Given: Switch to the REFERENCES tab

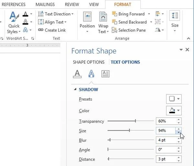Looking at the screenshot, I should point(14,5).
